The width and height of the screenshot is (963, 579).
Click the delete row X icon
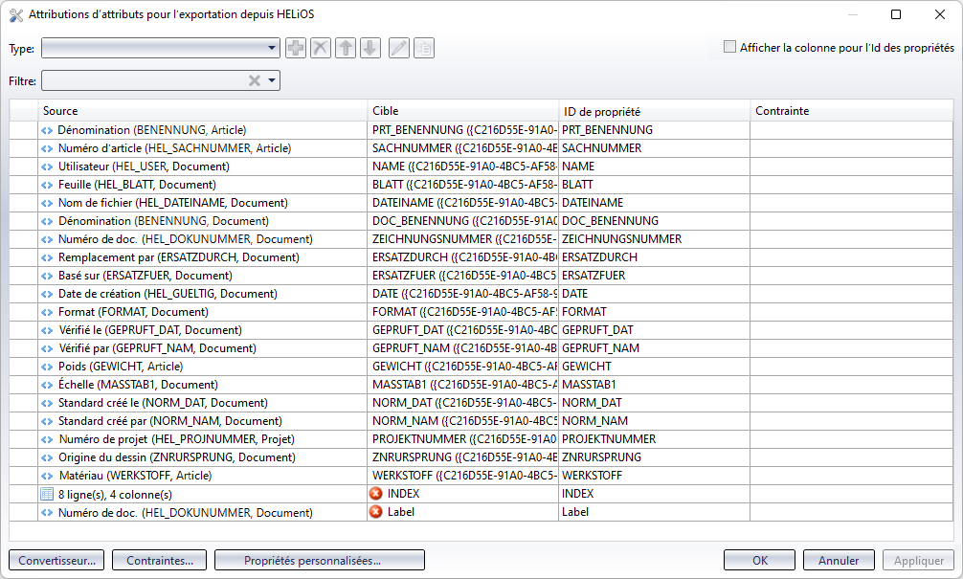coord(321,48)
